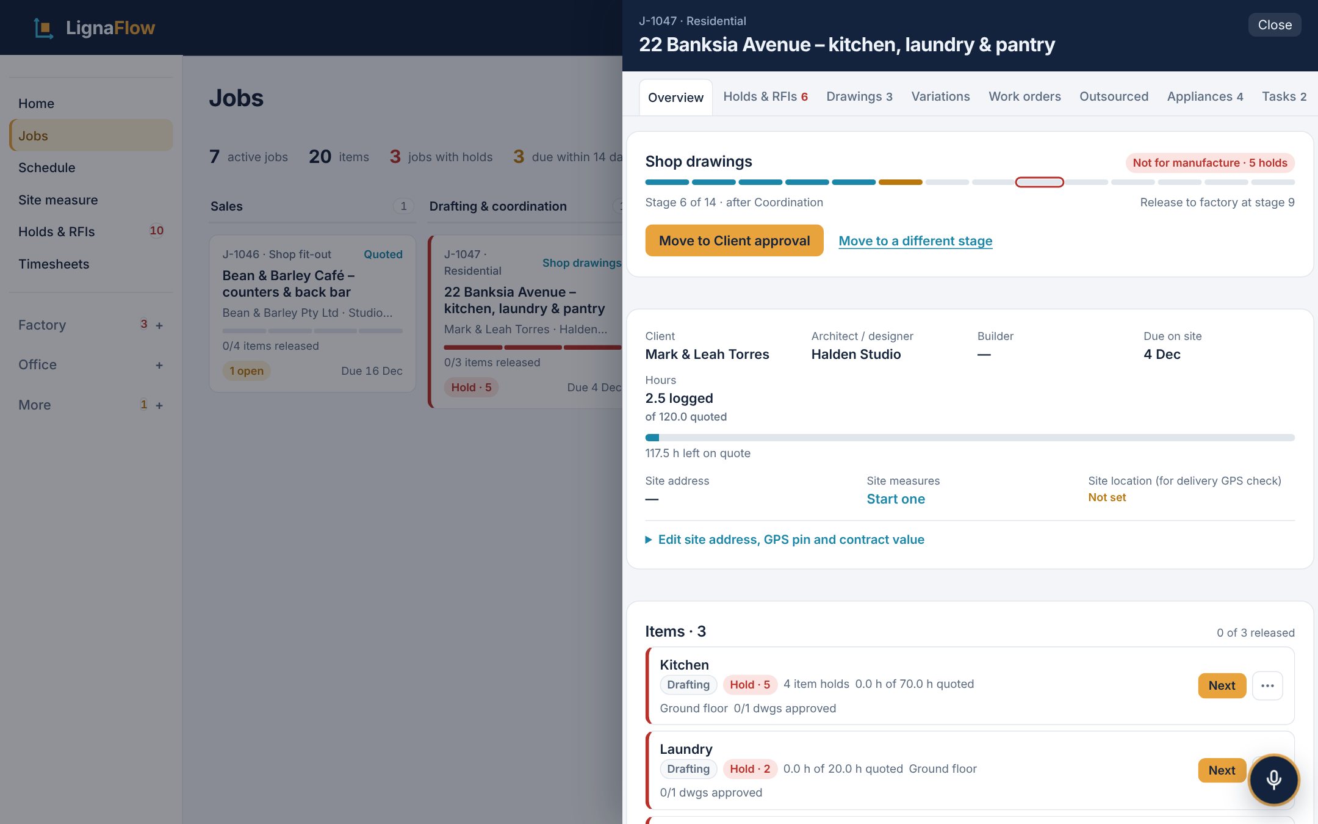The width and height of the screenshot is (1318, 824).
Task: Open Timesheets in the sidebar
Action: [91, 264]
